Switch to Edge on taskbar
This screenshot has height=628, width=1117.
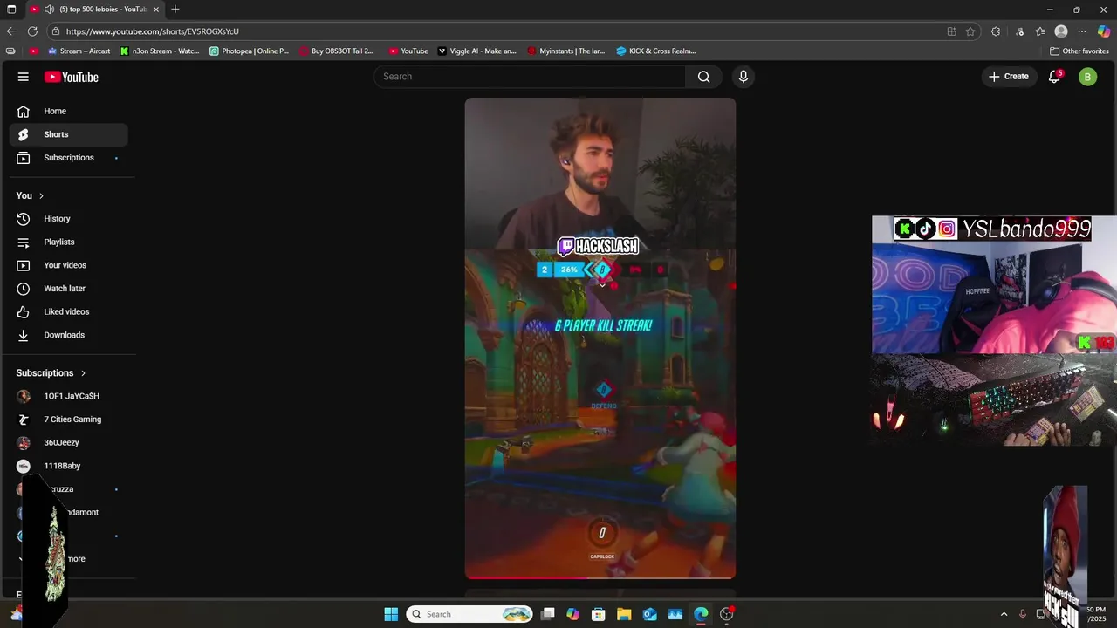pos(701,614)
